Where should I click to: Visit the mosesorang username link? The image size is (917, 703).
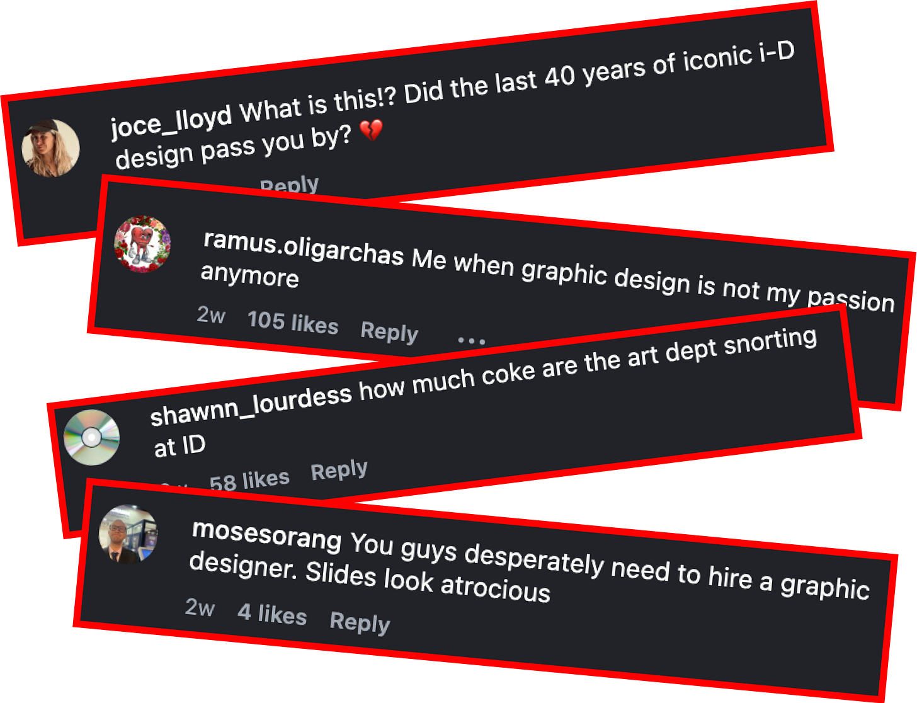pos(266,535)
